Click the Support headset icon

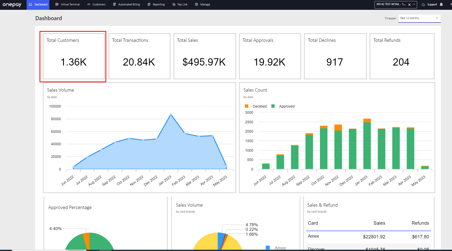pos(423,4)
